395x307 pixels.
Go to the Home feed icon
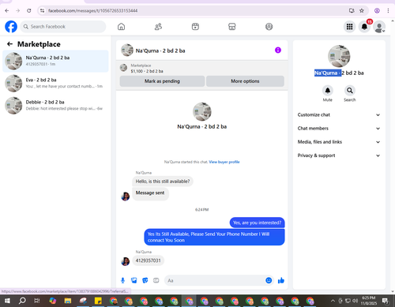click(121, 27)
